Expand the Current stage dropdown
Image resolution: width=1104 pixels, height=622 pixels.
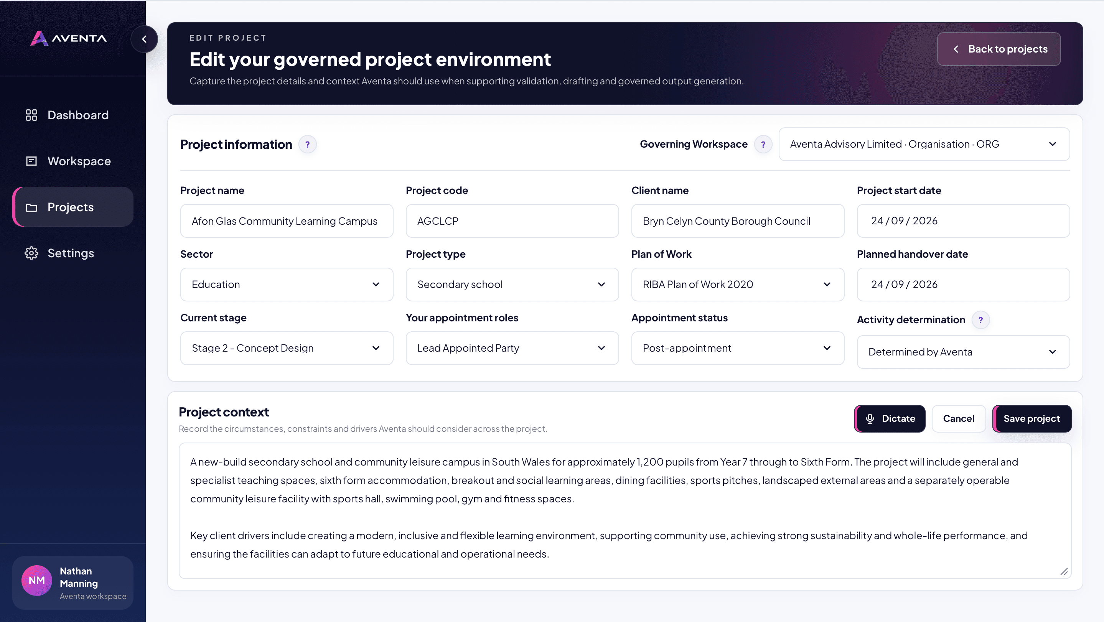point(287,348)
